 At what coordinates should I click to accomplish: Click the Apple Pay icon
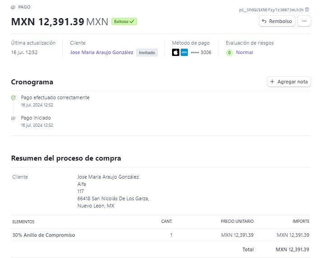(x=176, y=52)
